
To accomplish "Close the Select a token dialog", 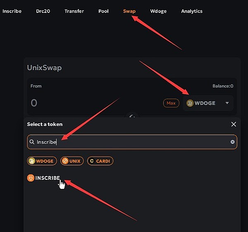I will [234, 124].
